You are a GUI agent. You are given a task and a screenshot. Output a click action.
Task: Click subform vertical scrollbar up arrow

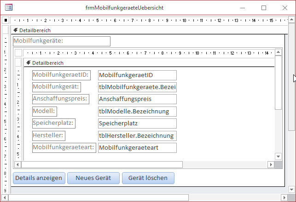tap(278, 52)
